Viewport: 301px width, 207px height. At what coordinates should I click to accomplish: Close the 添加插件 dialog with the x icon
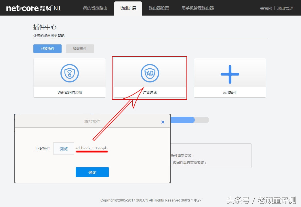[x=163, y=122]
